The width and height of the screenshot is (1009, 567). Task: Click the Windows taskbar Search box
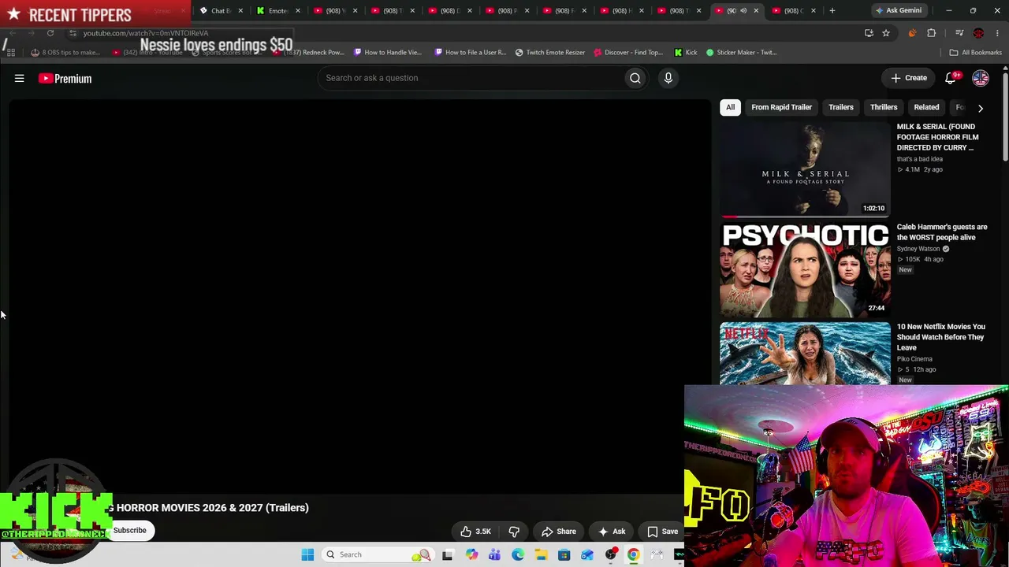point(378,554)
